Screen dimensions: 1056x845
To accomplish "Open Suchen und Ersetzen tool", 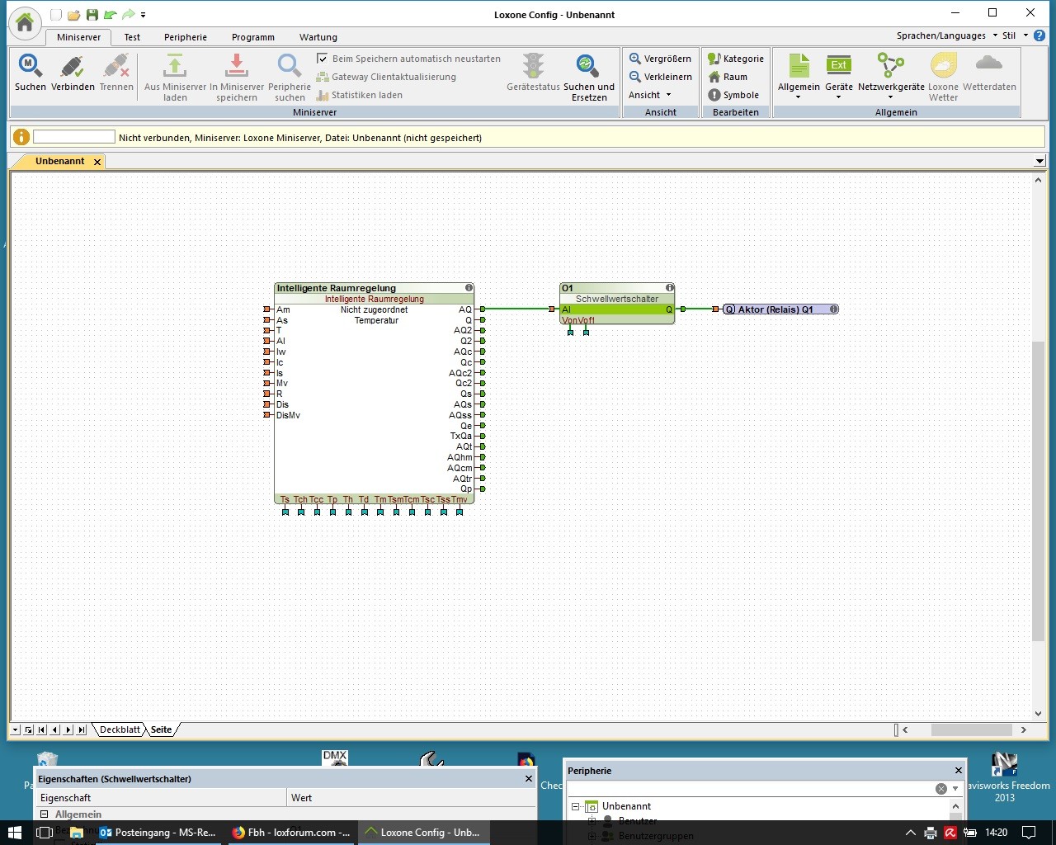I will pyautogui.click(x=588, y=66).
